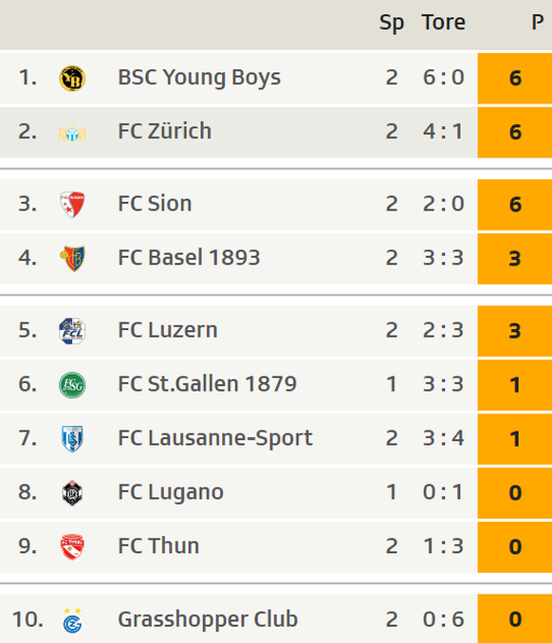The width and height of the screenshot is (552, 643).
Task: Select the FC Basel 1893 row name
Action: coord(189,258)
